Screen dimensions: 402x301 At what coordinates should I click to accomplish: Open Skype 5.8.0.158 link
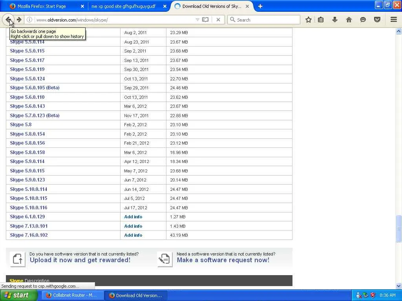pyautogui.click(x=27, y=152)
